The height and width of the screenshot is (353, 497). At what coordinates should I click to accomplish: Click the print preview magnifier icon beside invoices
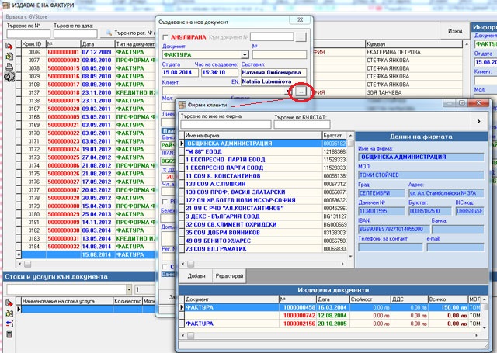[9, 77]
